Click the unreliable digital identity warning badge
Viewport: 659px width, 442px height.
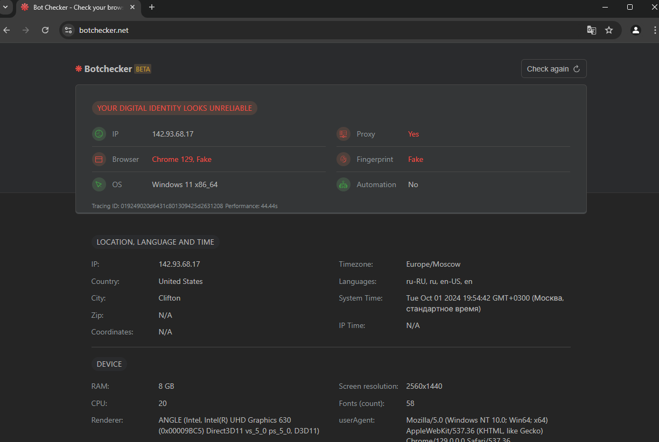pos(174,108)
